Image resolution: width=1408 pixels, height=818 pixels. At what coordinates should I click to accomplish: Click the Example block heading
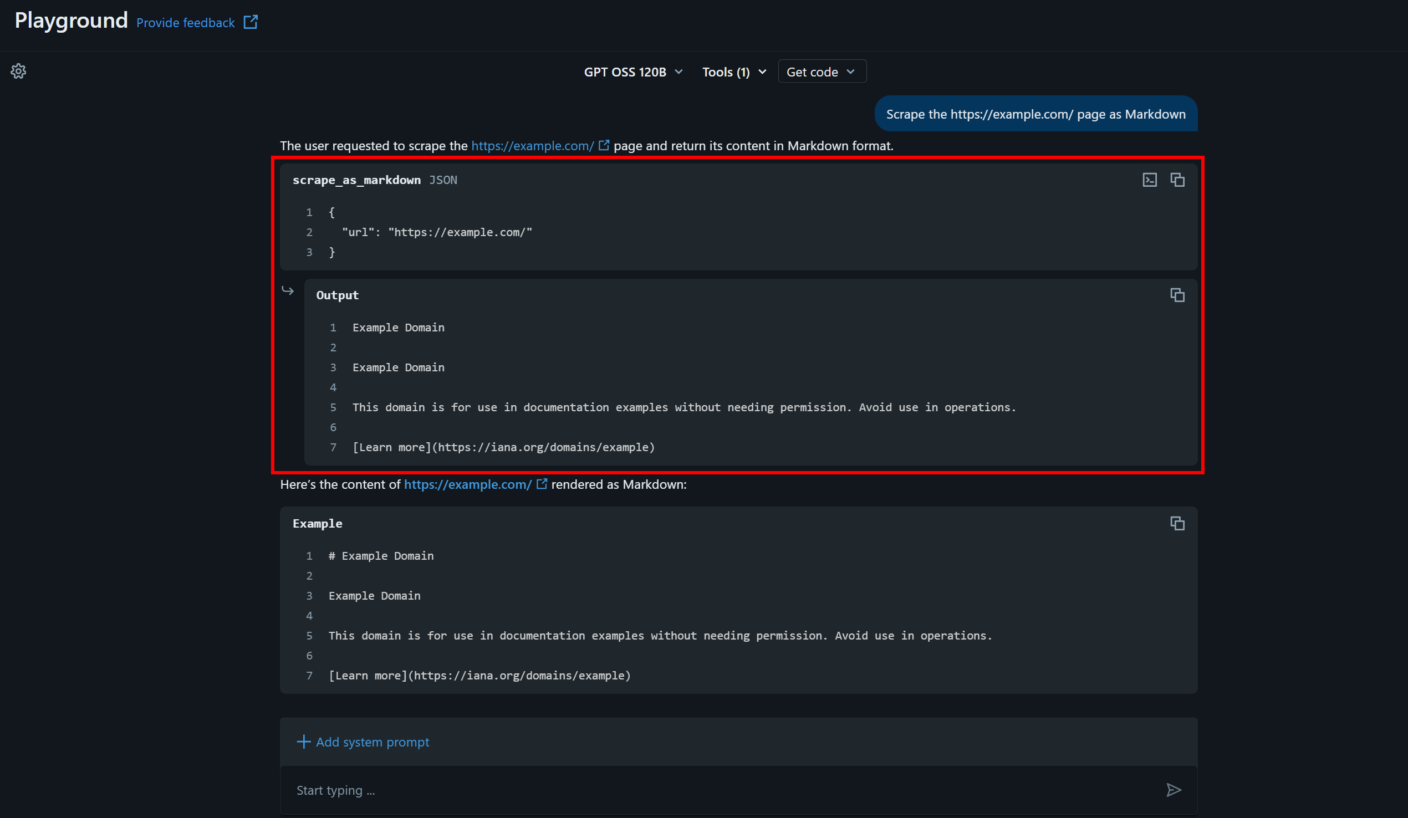coord(318,524)
